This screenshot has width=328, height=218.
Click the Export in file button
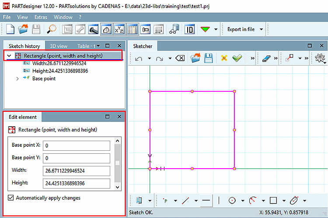[x=241, y=29]
